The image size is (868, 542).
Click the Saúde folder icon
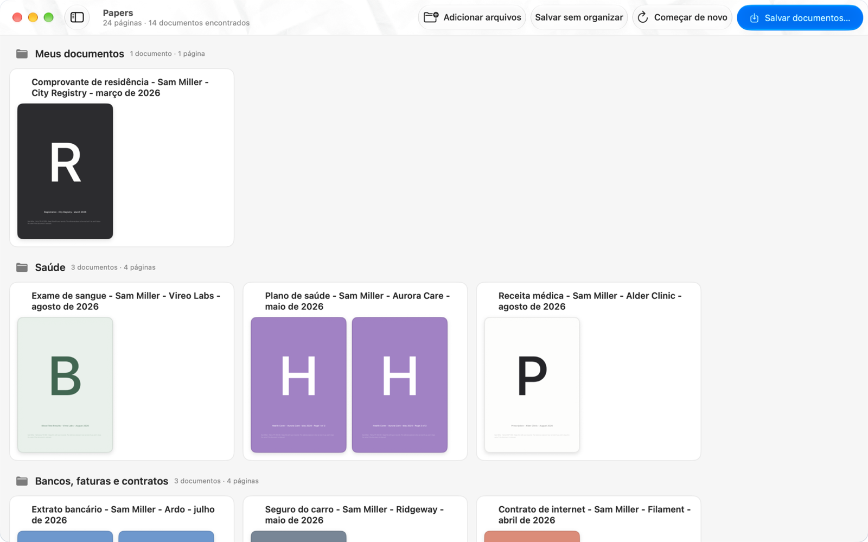(x=22, y=267)
